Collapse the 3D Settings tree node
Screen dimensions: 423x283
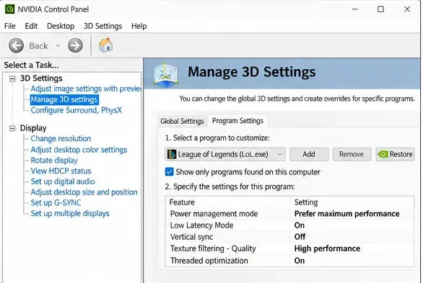click(x=12, y=78)
